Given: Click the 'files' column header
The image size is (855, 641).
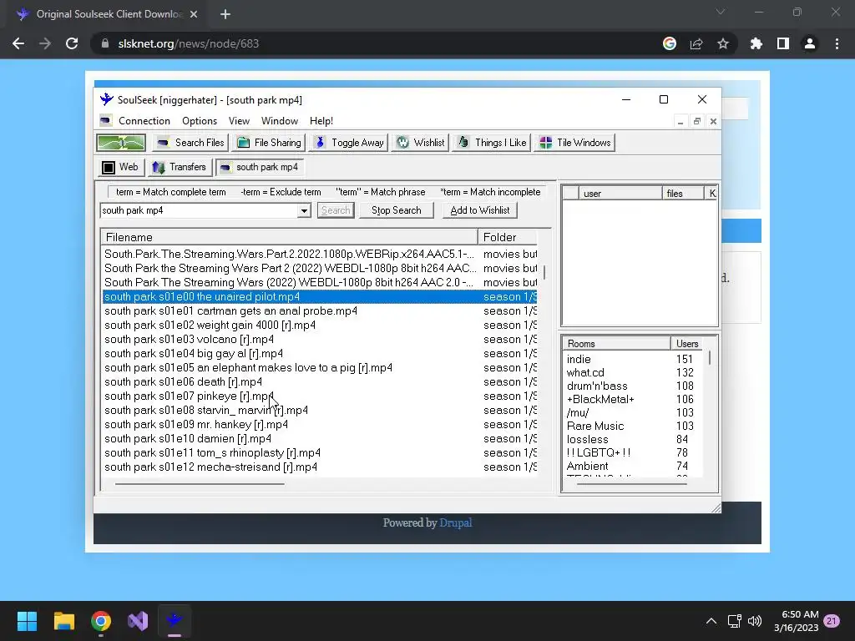Looking at the screenshot, I should click(683, 193).
